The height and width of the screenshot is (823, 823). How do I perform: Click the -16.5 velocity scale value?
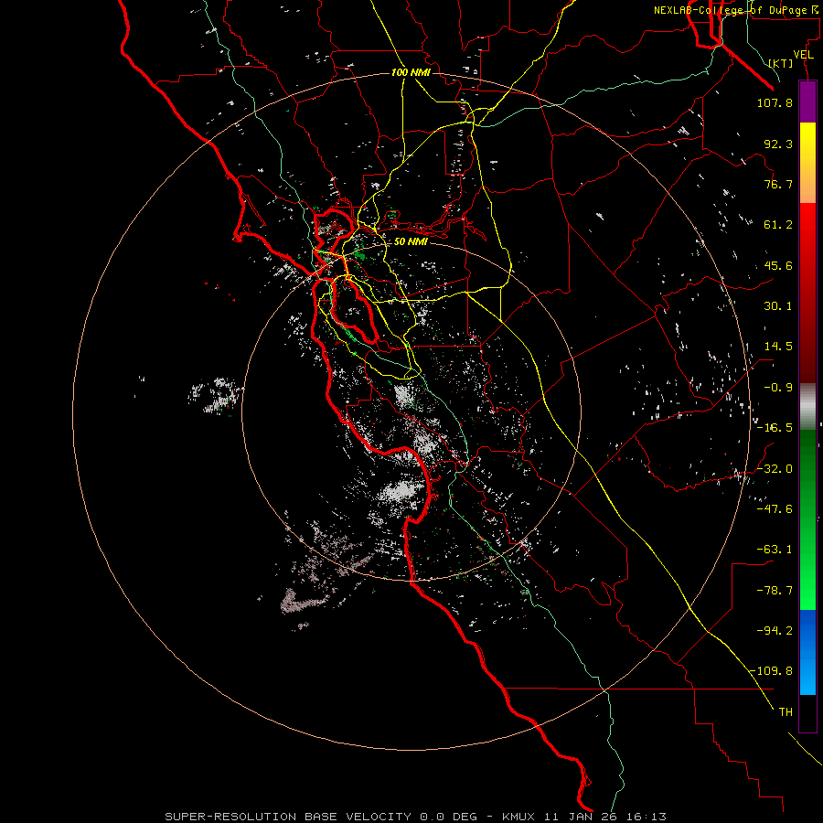775,428
